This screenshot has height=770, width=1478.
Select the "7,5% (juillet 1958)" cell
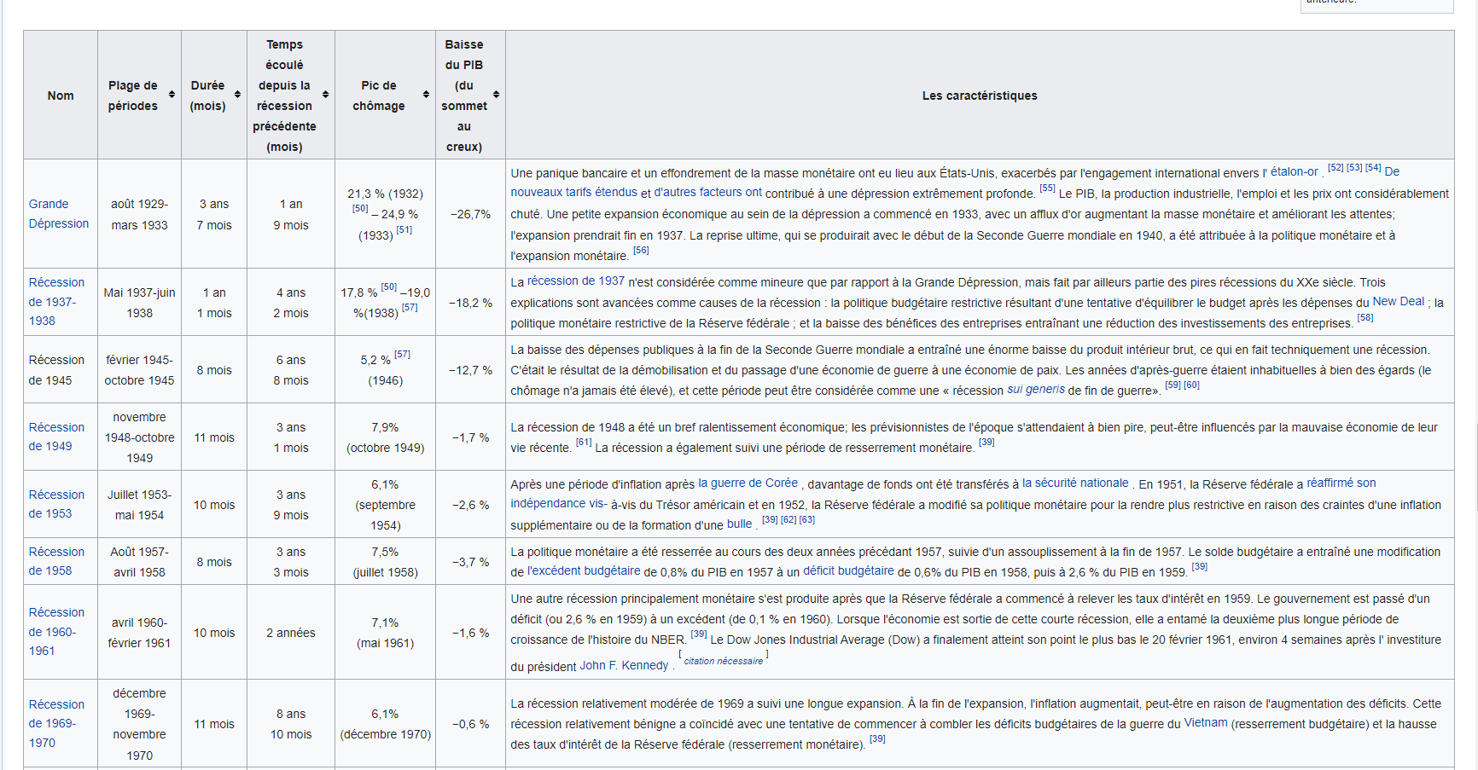pyautogui.click(x=385, y=562)
